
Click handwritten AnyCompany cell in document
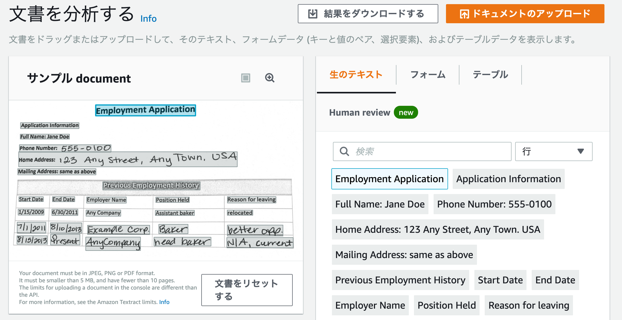point(113,243)
